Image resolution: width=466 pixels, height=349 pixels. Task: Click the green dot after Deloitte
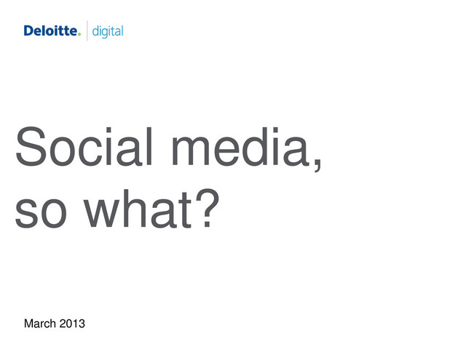(x=79, y=34)
